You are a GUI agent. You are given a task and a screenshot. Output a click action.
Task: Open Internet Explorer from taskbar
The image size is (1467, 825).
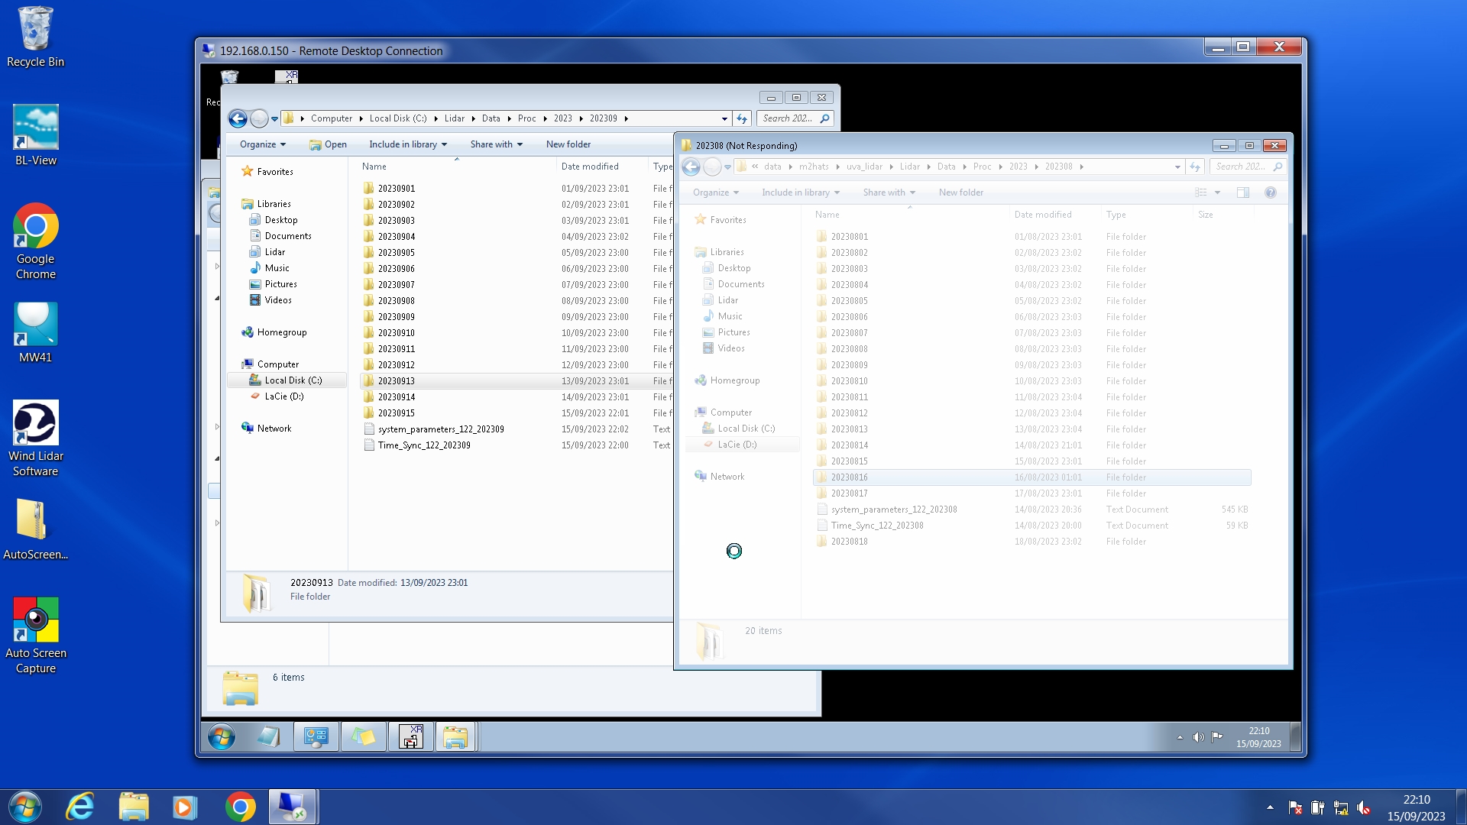80,807
